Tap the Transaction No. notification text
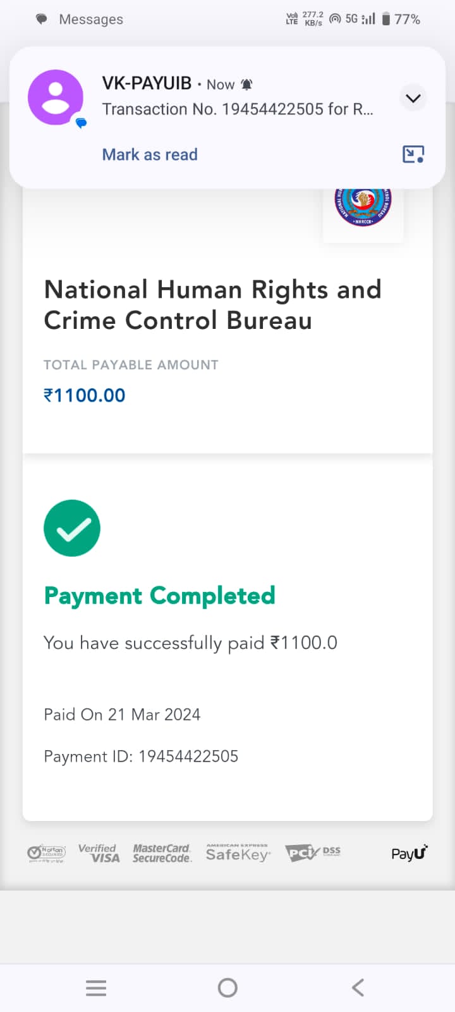Image resolution: width=455 pixels, height=1012 pixels. (238, 109)
